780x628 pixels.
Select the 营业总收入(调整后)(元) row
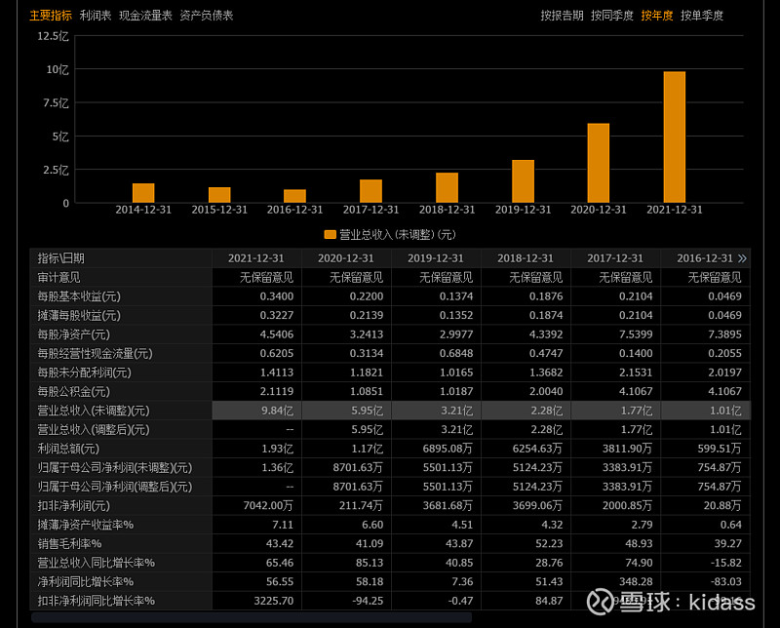[x=390, y=429]
